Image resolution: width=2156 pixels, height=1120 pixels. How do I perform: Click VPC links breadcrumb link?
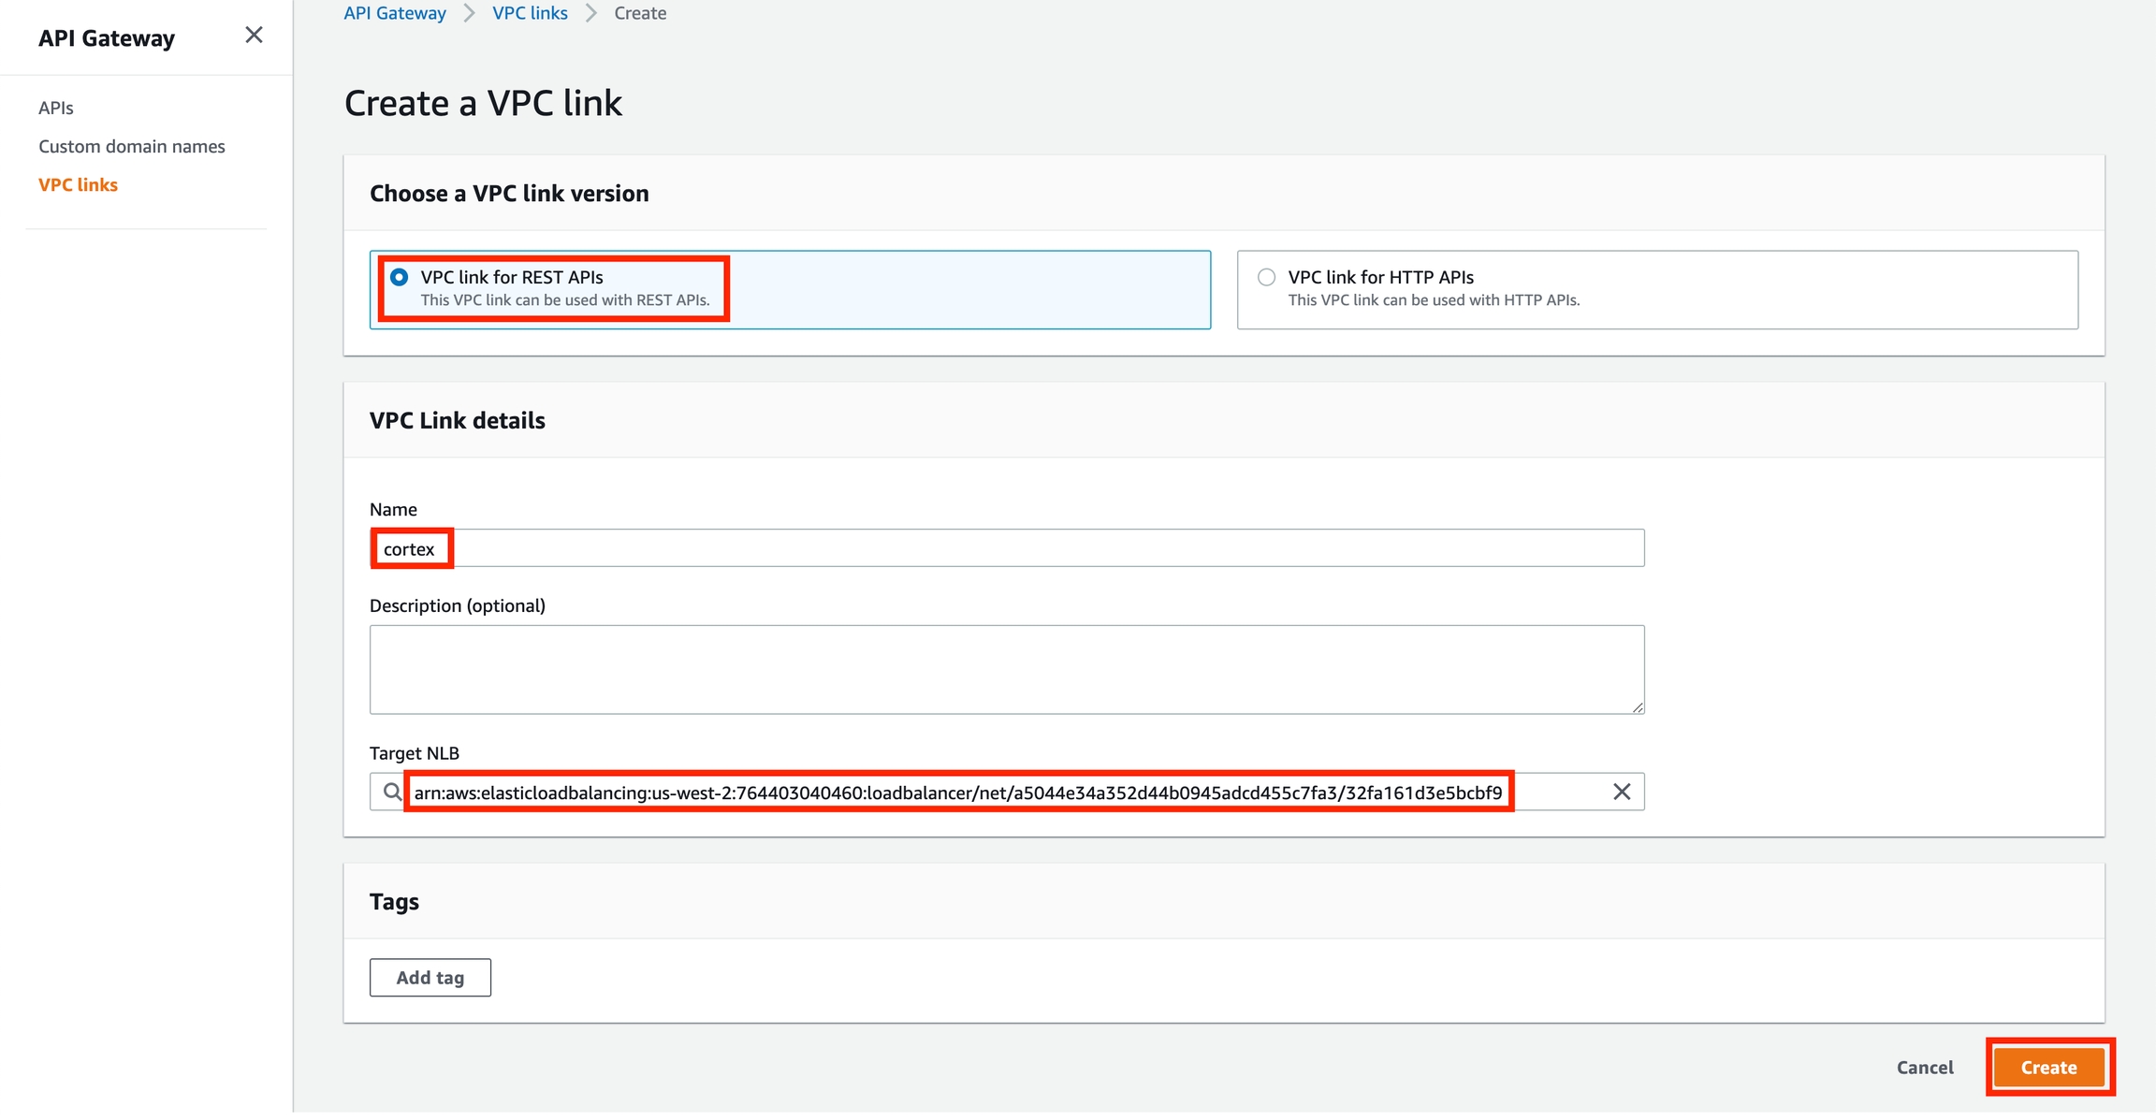530,13
